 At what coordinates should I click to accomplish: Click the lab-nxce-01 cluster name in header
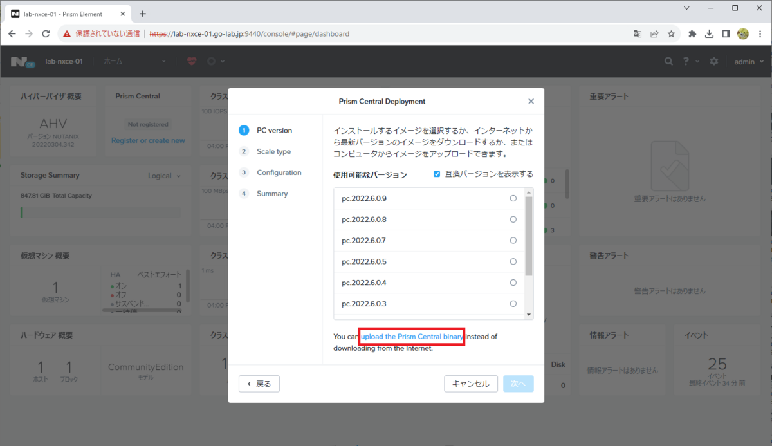[x=64, y=61]
